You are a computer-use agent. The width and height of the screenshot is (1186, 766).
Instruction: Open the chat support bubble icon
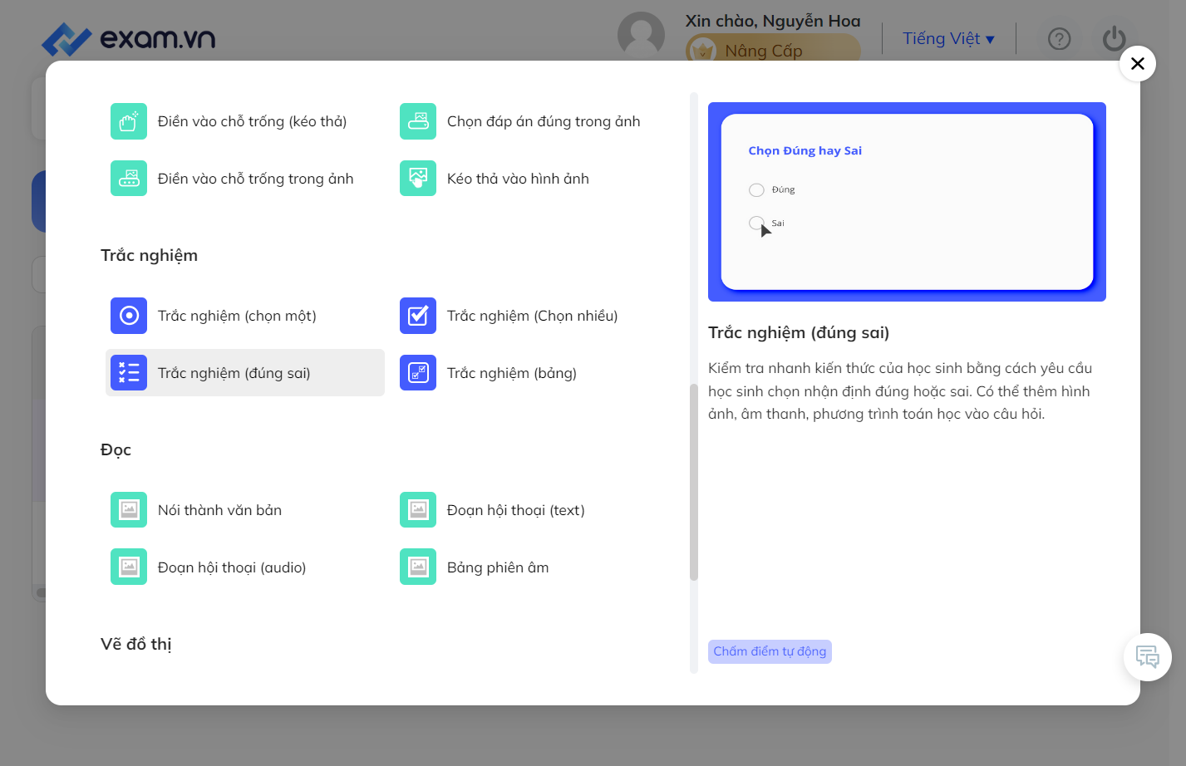1148,657
